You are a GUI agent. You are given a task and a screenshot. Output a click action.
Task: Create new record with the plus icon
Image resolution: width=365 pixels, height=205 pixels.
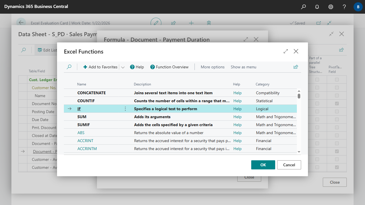[x=191, y=23]
